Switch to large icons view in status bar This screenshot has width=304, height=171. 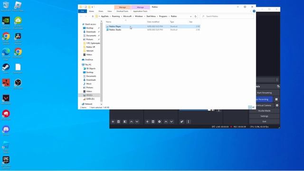pyautogui.click(x=253, y=107)
